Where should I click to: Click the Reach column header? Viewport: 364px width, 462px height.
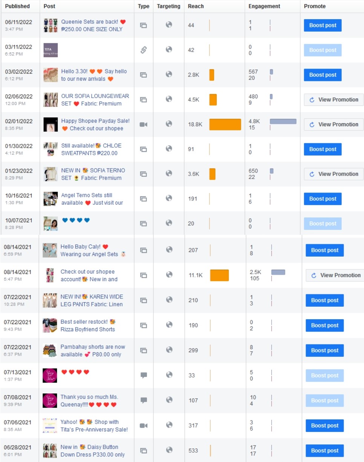pos(196,6)
